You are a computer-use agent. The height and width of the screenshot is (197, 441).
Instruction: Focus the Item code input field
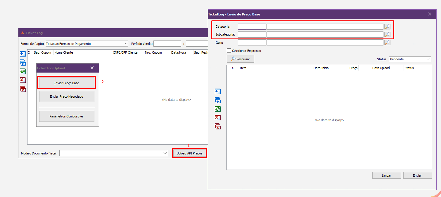click(252, 43)
